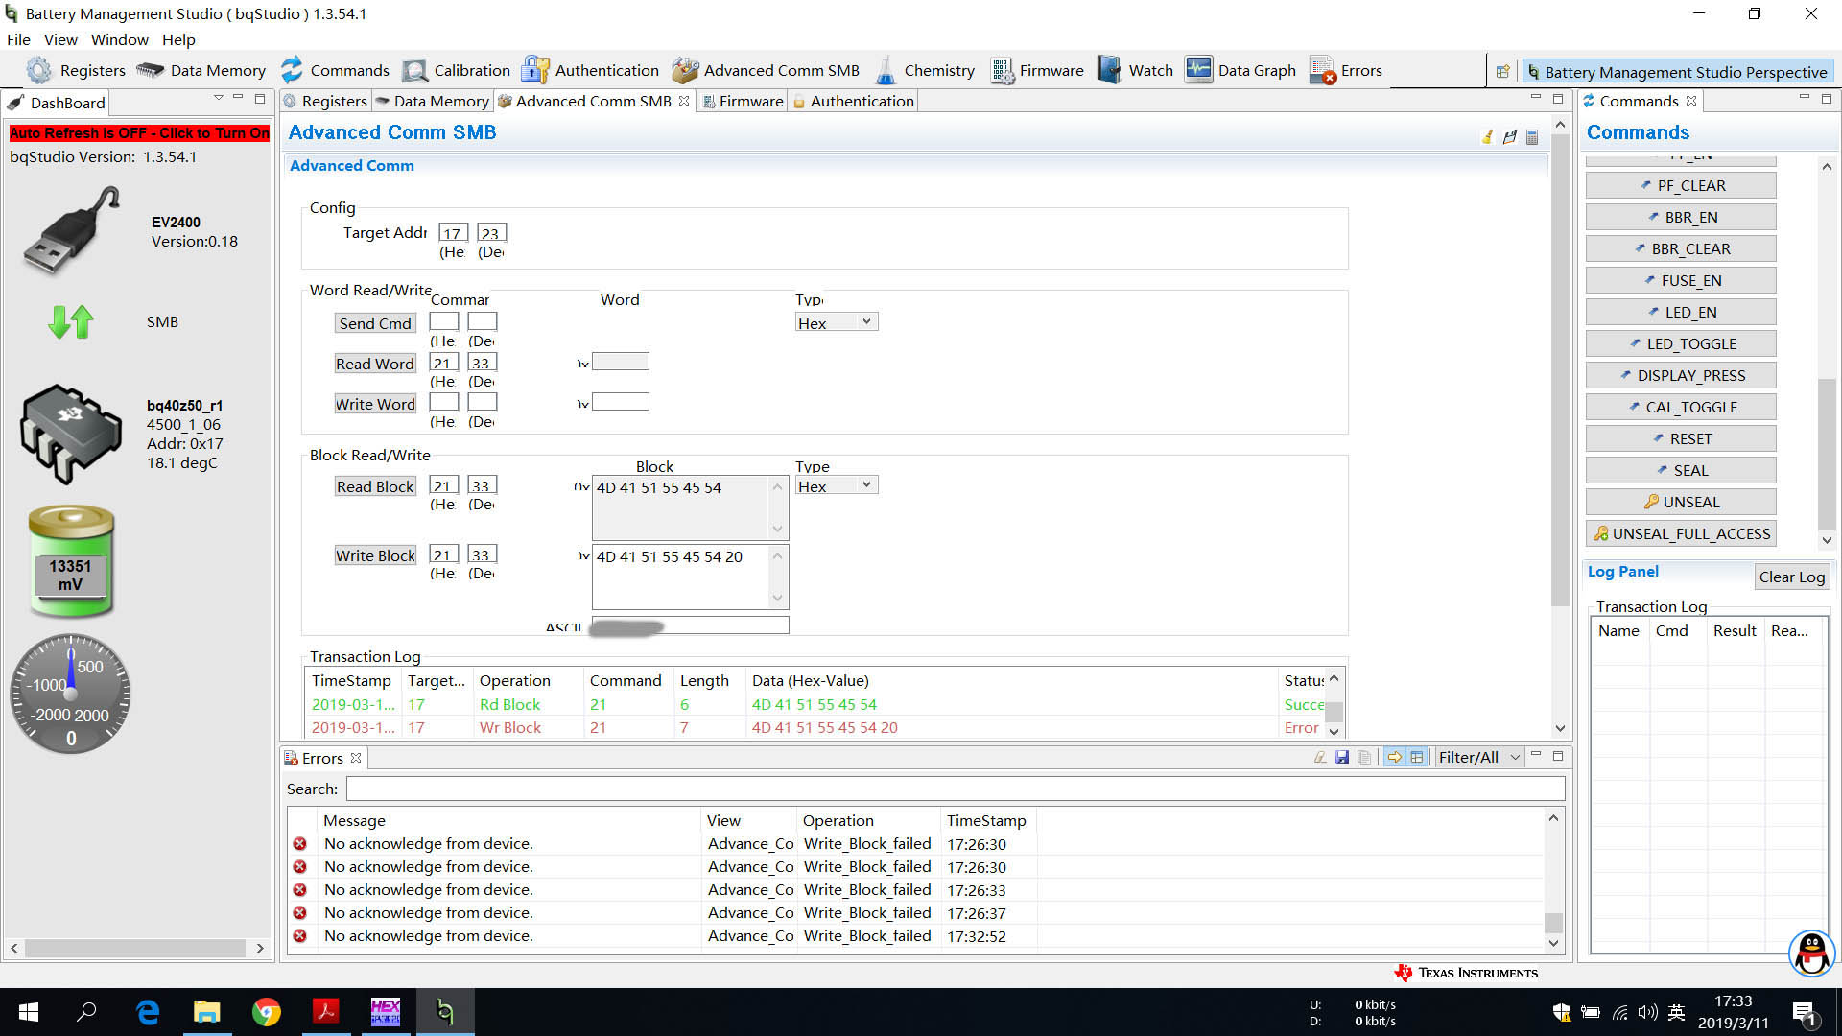Open the Firmware toolbar icon
The image size is (1842, 1036).
(1003, 70)
